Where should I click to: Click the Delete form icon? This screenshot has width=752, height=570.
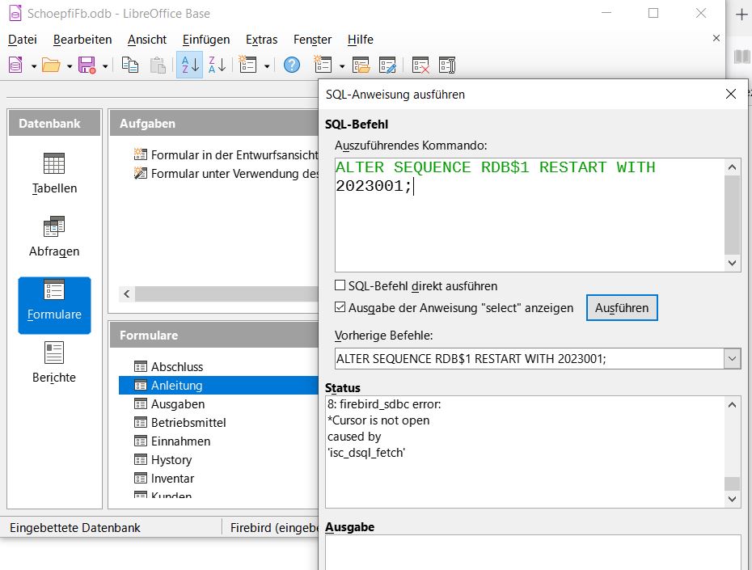(x=420, y=65)
